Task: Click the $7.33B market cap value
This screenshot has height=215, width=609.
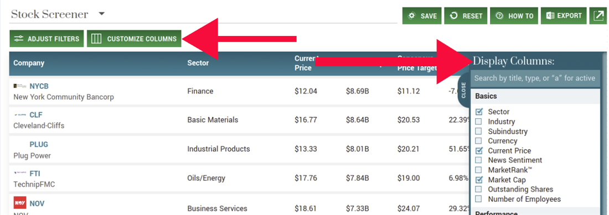Action: coord(357,208)
